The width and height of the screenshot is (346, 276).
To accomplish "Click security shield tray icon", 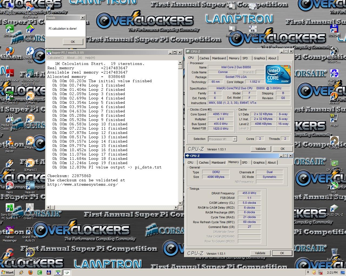I will point(314,272).
